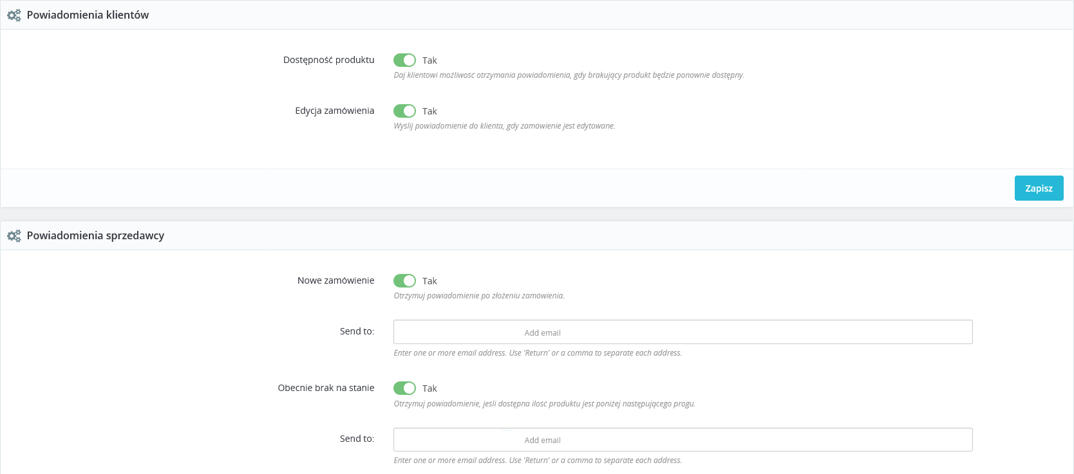Select the Powiadomienia klientów panel heading
The width and height of the screenshot is (1074, 474).
[x=88, y=15]
